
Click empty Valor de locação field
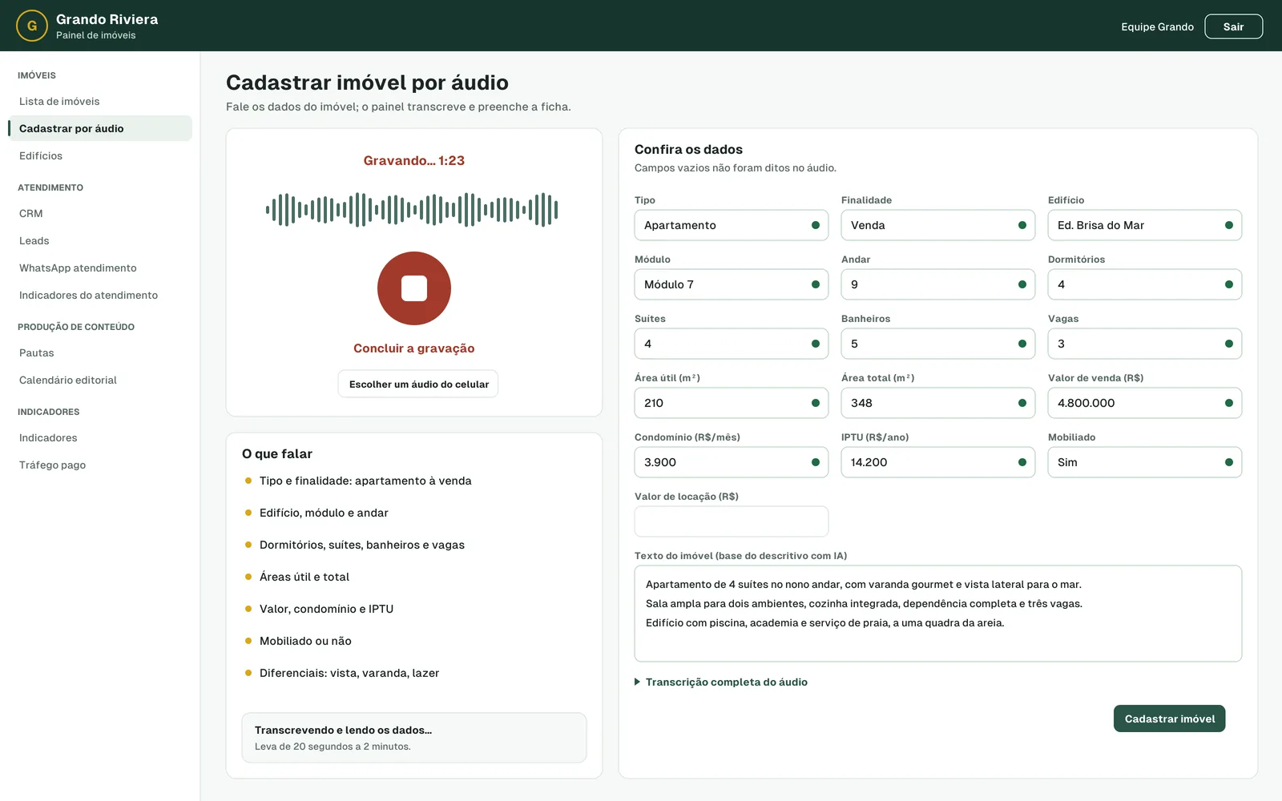[x=732, y=521]
